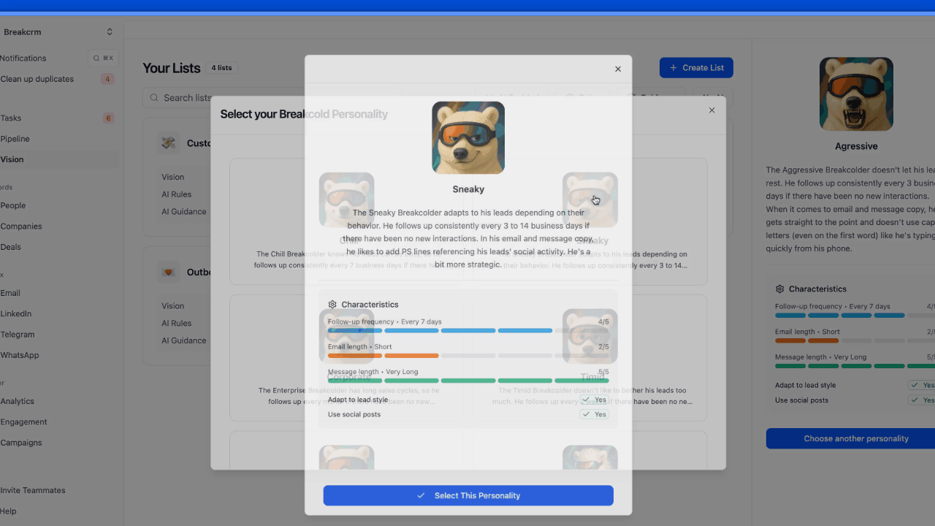
Task: Select the Corporate personality card
Action: [346, 358]
